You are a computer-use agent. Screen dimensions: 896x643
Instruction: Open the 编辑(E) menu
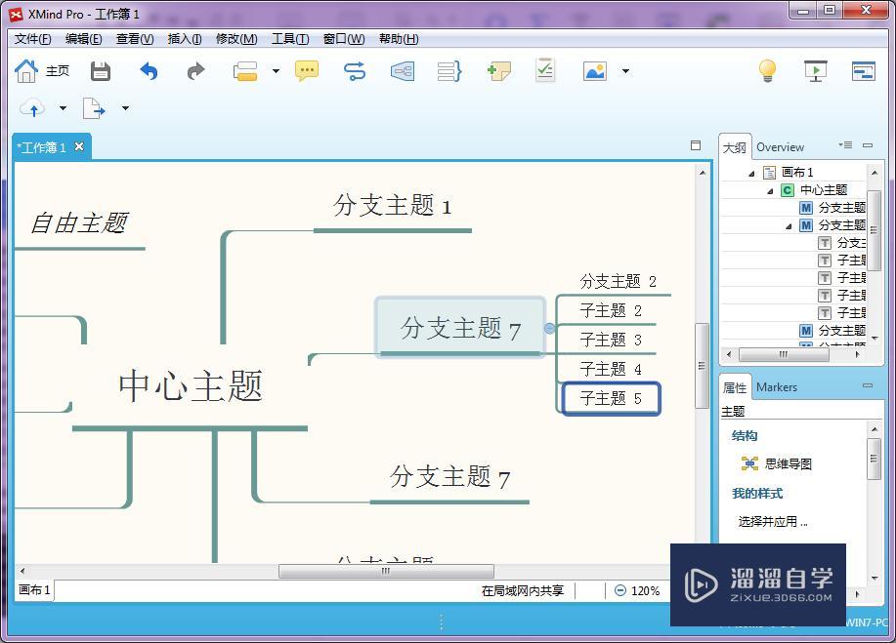point(84,39)
